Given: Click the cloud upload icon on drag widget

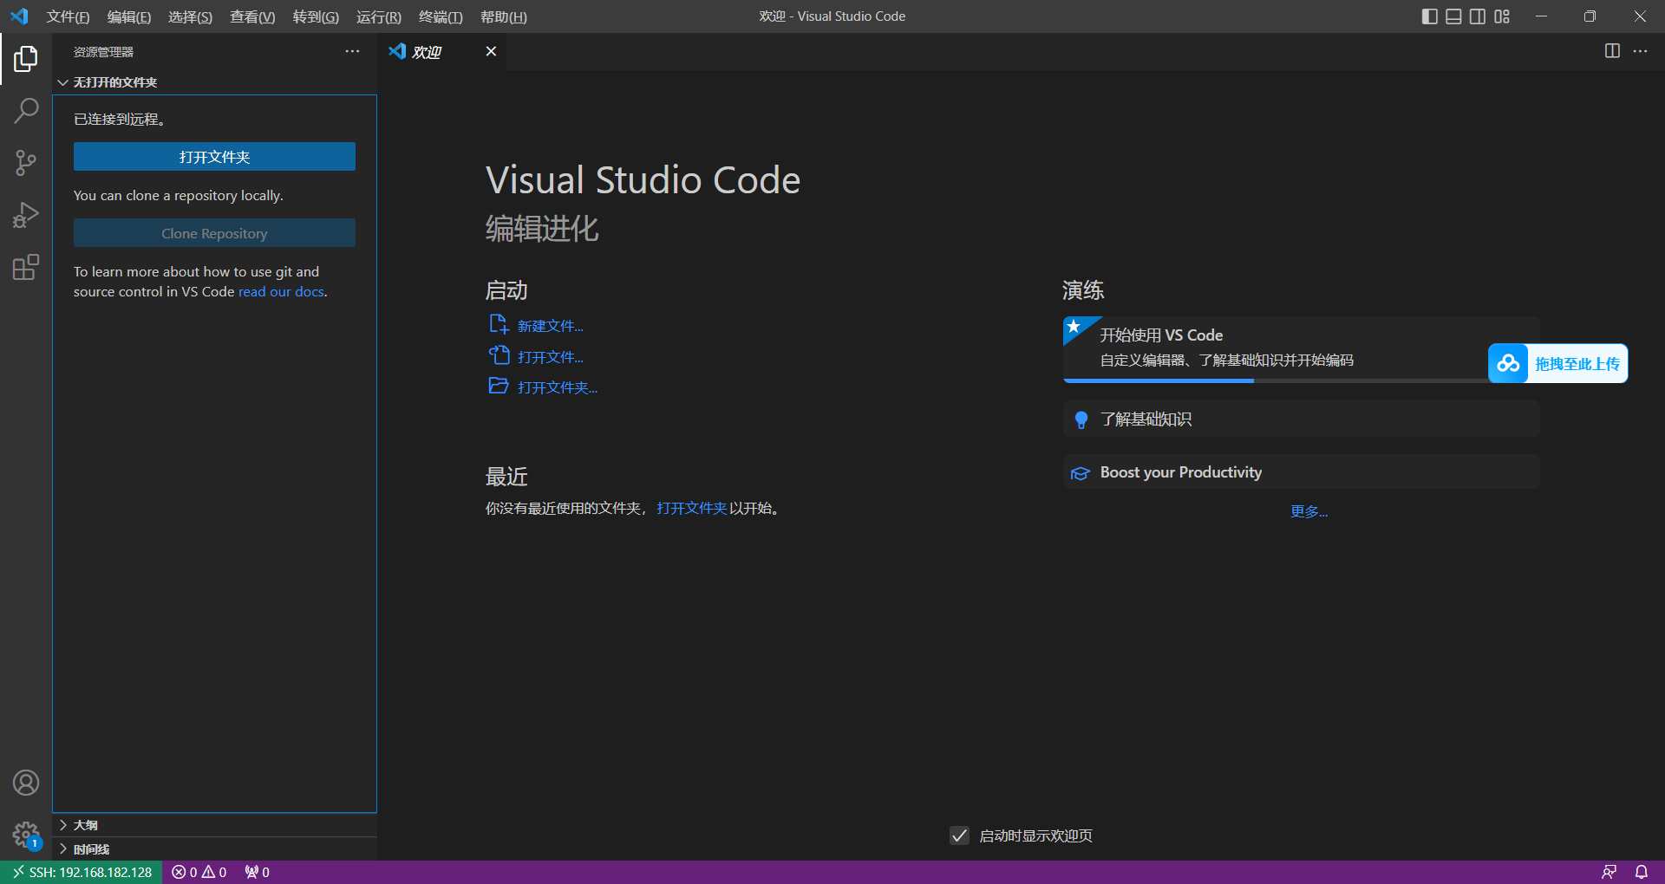Looking at the screenshot, I should 1508,363.
